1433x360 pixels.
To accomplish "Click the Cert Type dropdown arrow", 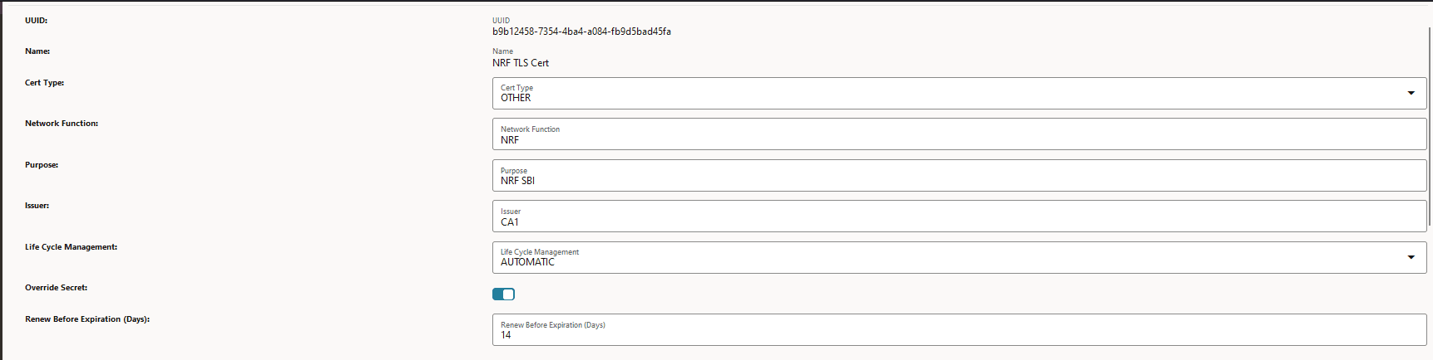I will point(1411,93).
